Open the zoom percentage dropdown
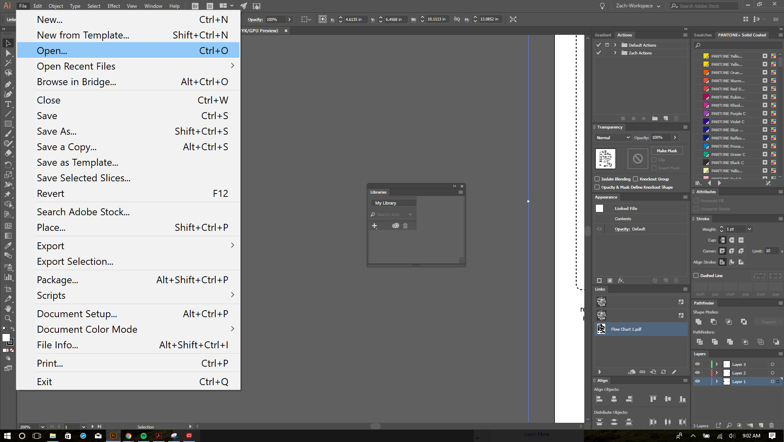 42,426
